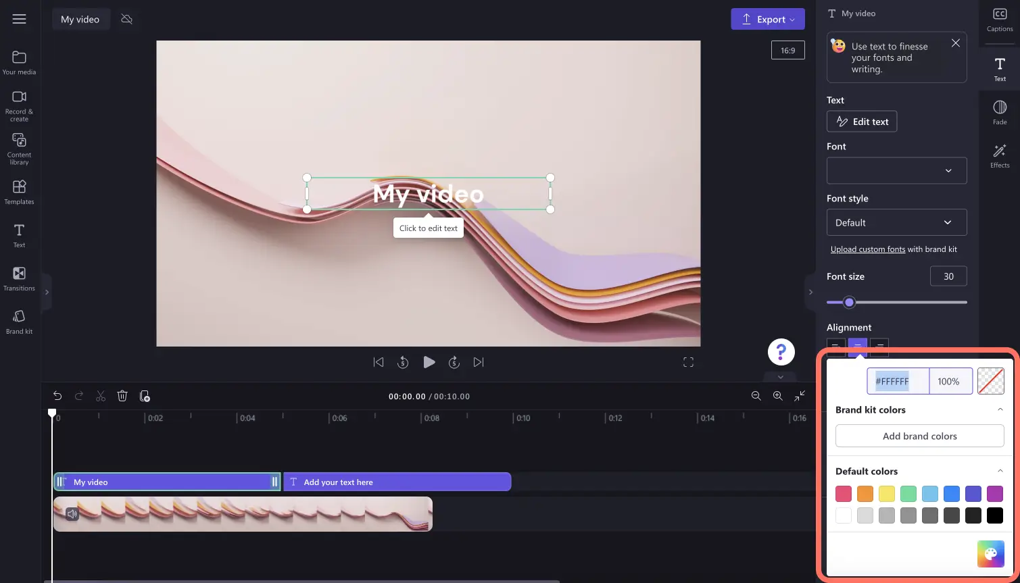Click the Export button
Image resolution: width=1020 pixels, height=583 pixels.
point(768,19)
